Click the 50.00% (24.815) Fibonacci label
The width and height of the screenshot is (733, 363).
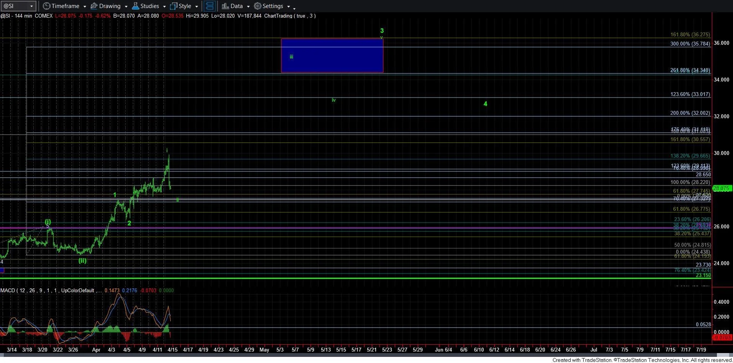(692, 245)
